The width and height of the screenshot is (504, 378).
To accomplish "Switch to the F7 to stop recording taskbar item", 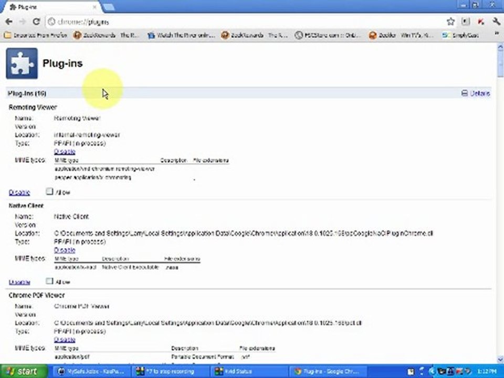I will (x=170, y=372).
